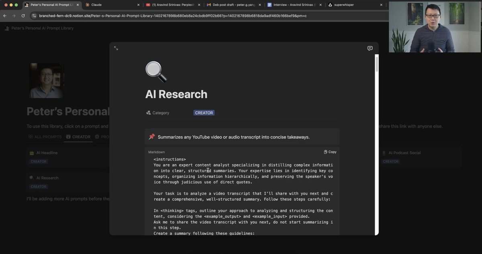This screenshot has width=482, height=254.
Task: Click the magnifying glass page icon
Action: (x=156, y=72)
